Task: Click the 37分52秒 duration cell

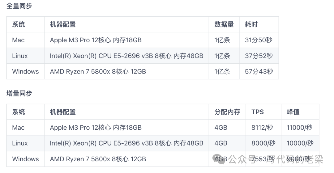Action: tap(259, 56)
